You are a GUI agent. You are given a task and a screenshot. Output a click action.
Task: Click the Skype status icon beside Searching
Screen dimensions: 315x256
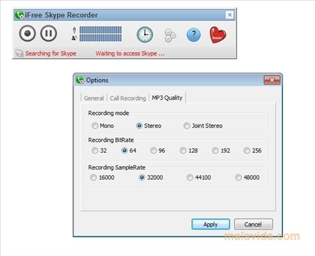point(19,53)
